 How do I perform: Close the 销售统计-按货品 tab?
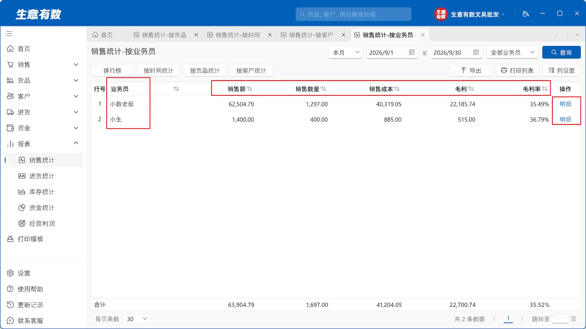click(196, 35)
